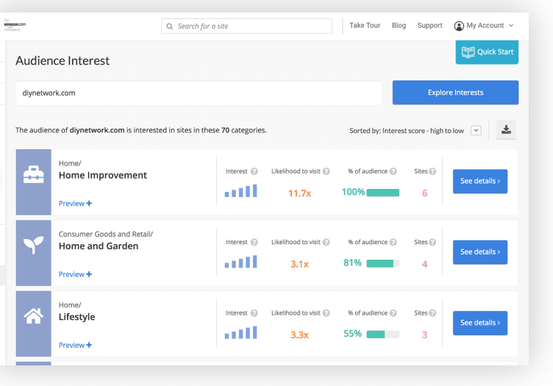Click the Quick Start button
The image size is (553, 386).
487,51
